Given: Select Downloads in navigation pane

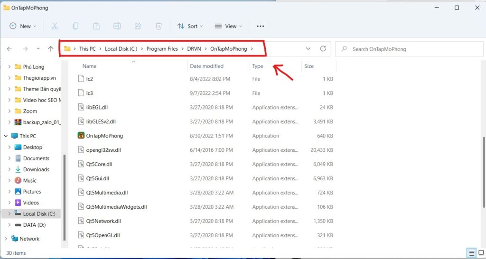Looking at the screenshot, I should tap(36, 169).
